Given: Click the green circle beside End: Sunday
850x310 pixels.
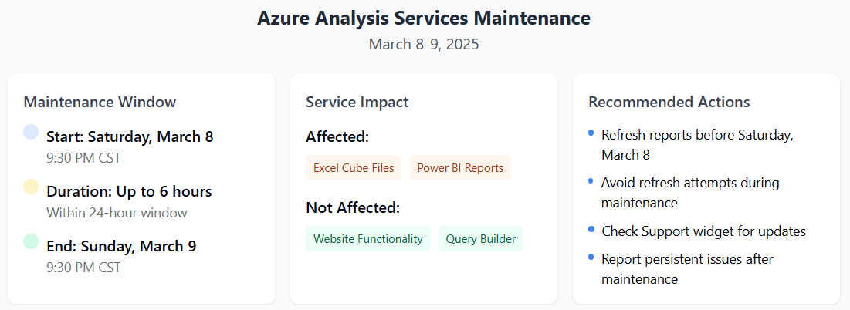Looking at the screenshot, I should coord(31,241).
